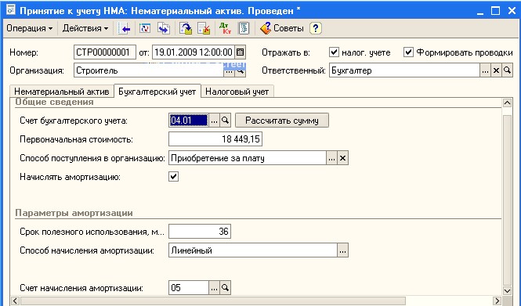The height and width of the screenshot is (306, 521).
Task: Open Операция dropdown menu
Action: pyautogui.click(x=29, y=28)
